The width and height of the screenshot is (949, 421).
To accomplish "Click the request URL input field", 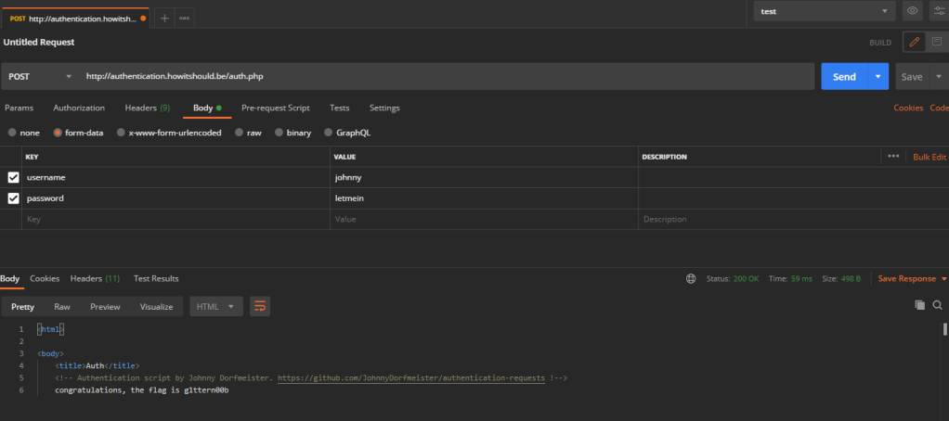I will 446,76.
